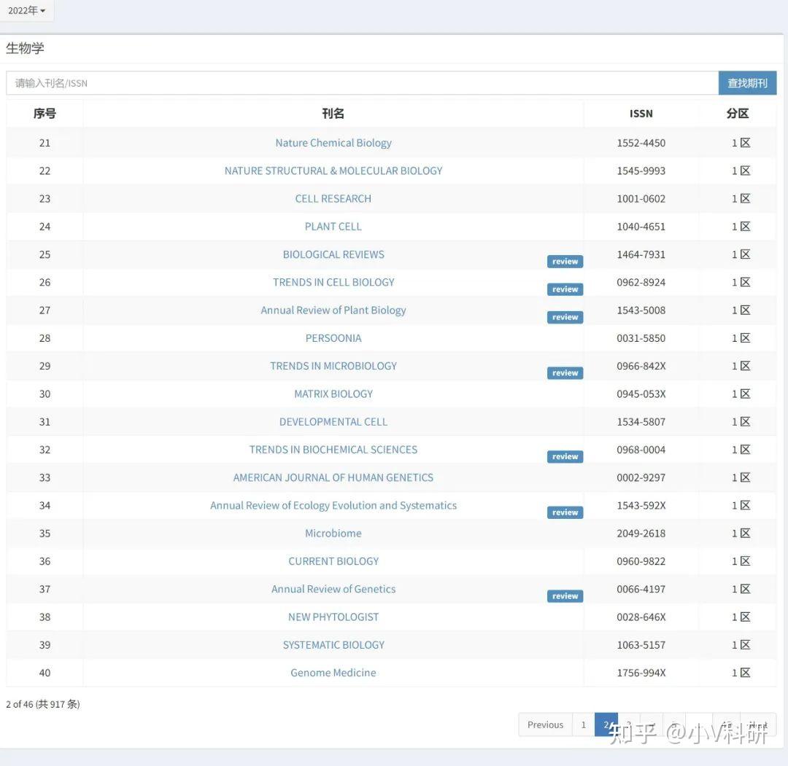Viewport: 788px width, 766px height.
Task: Open the NEW PHYTOLOGIST journal link
Action: [333, 617]
